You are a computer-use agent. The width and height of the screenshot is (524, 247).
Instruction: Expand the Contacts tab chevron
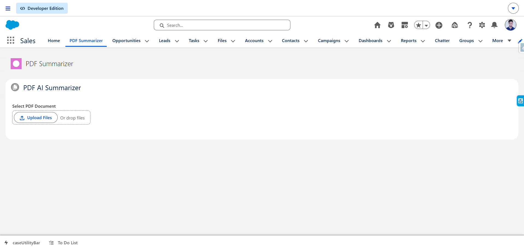pyautogui.click(x=306, y=41)
